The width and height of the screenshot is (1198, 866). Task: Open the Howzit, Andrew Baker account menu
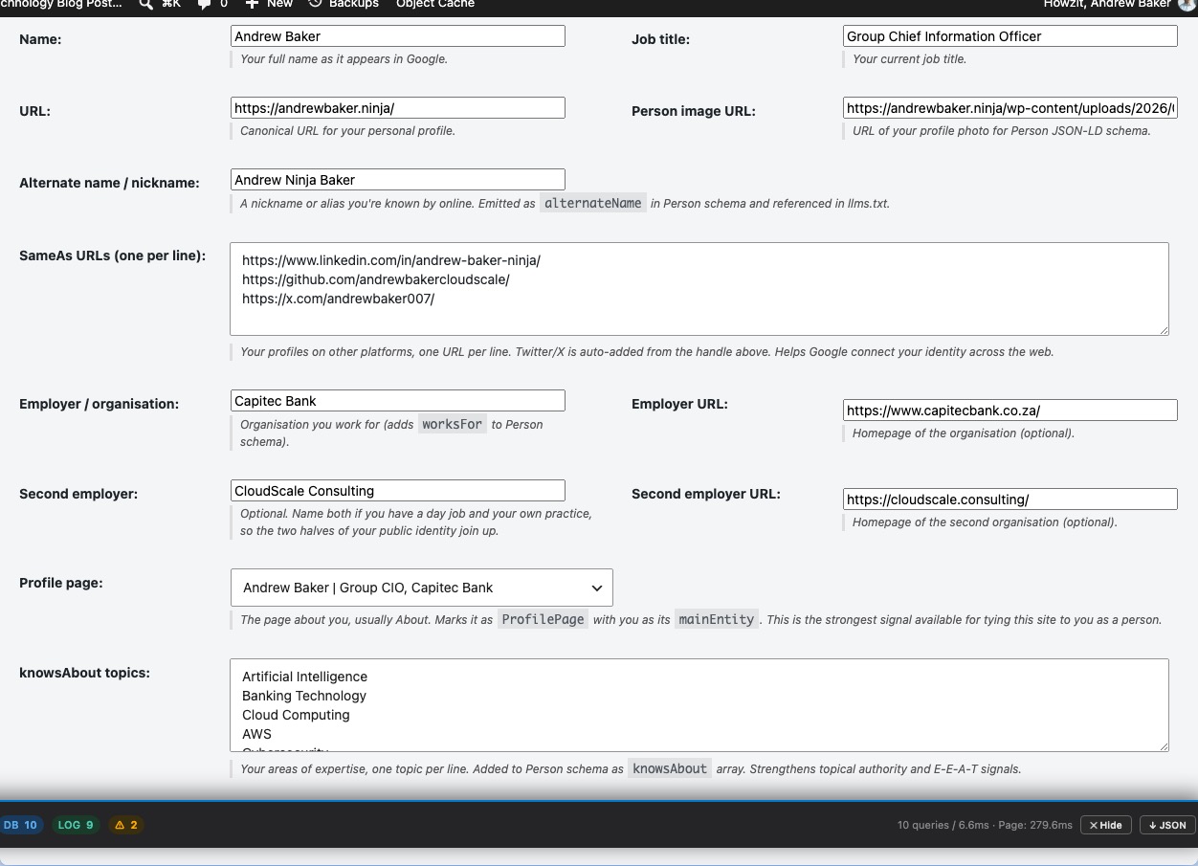pyautogui.click(x=1120, y=5)
